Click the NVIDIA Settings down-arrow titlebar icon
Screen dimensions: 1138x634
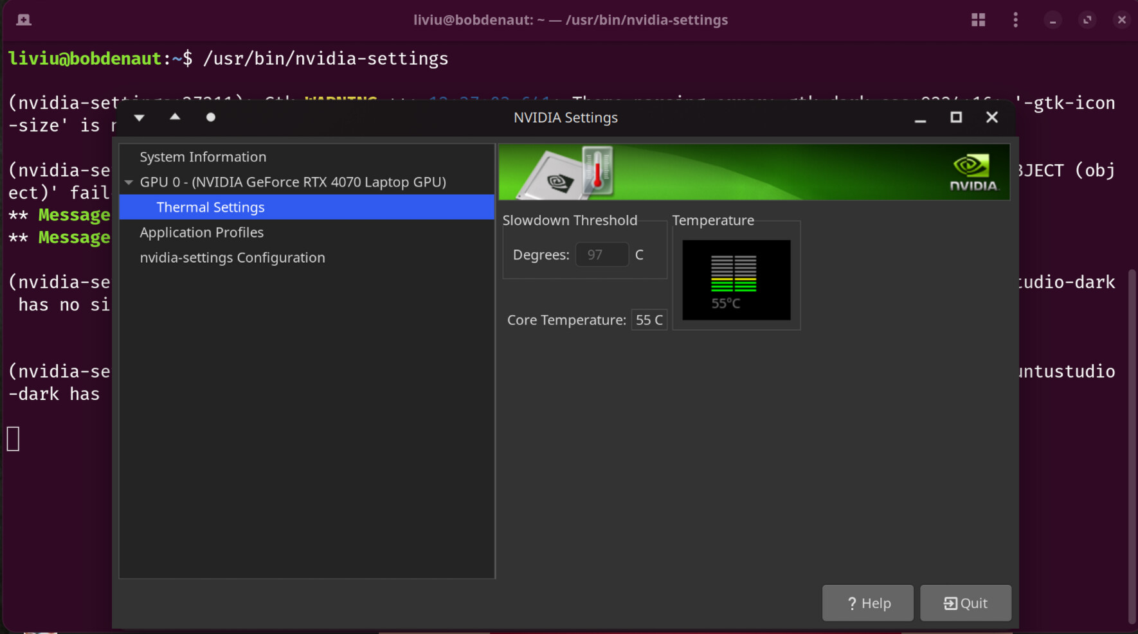139,118
